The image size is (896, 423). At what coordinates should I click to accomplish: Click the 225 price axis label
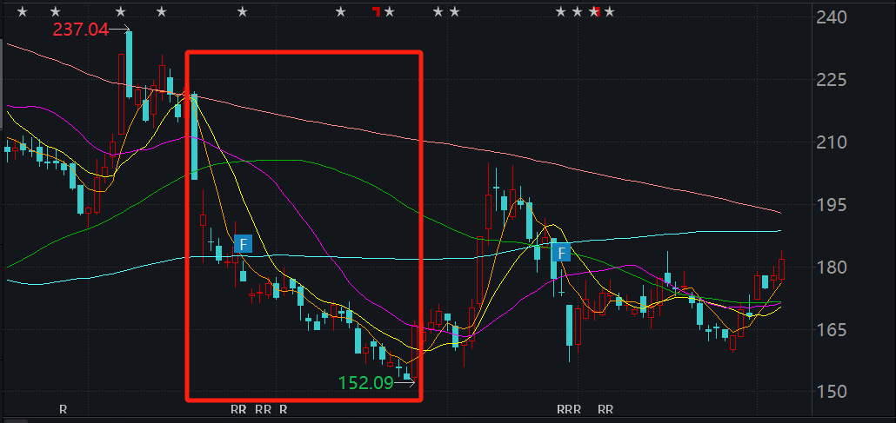click(x=832, y=79)
